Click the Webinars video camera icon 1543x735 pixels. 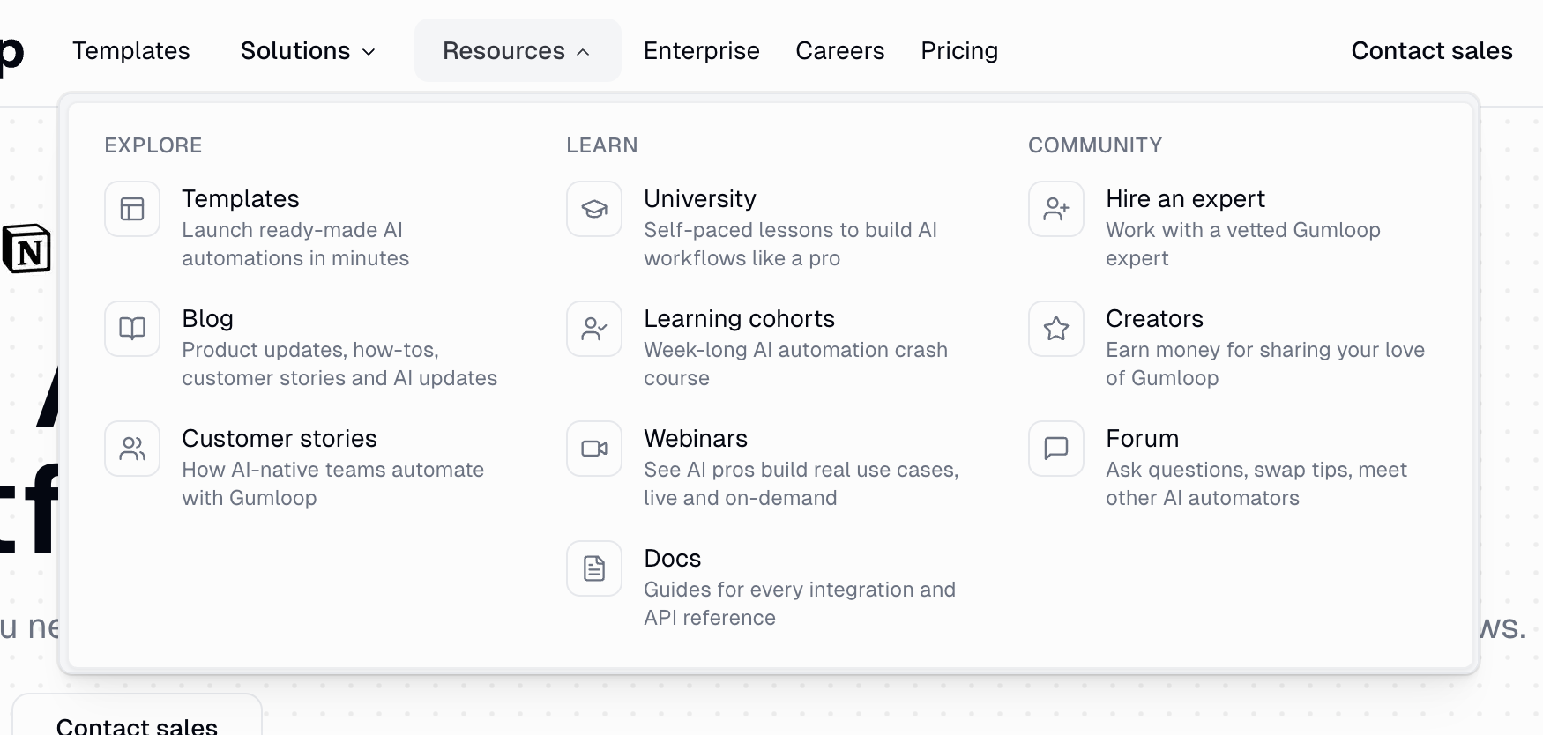[x=594, y=449]
